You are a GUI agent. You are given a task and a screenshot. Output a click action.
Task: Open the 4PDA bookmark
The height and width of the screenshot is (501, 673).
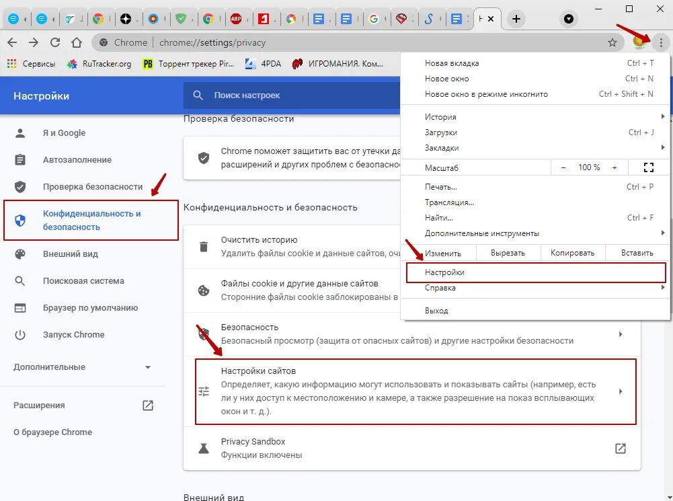click(263, 63)
